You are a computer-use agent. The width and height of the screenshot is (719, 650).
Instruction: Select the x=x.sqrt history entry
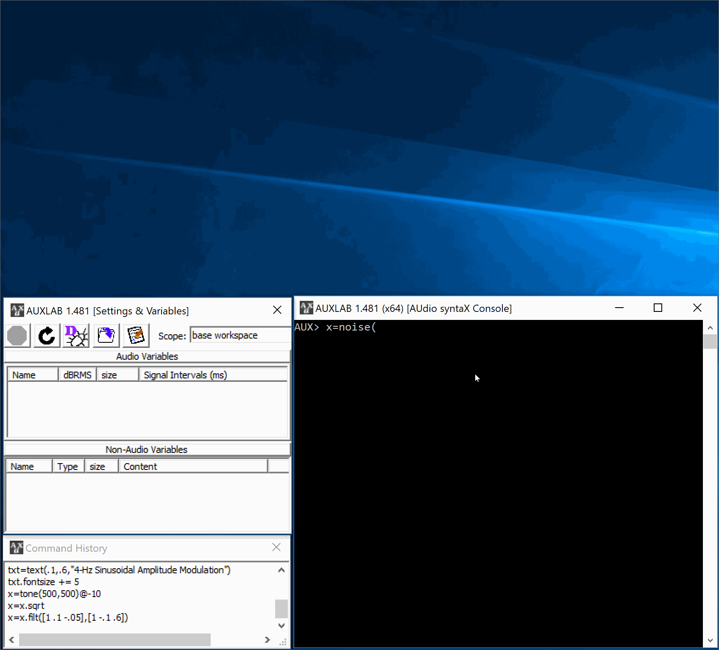pyautogui.click(x=26, y=606)
